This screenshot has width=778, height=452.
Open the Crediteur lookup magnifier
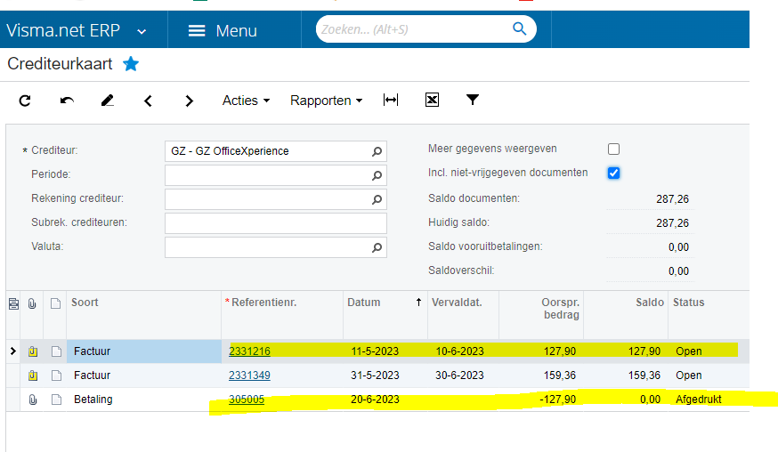point(377,151)
